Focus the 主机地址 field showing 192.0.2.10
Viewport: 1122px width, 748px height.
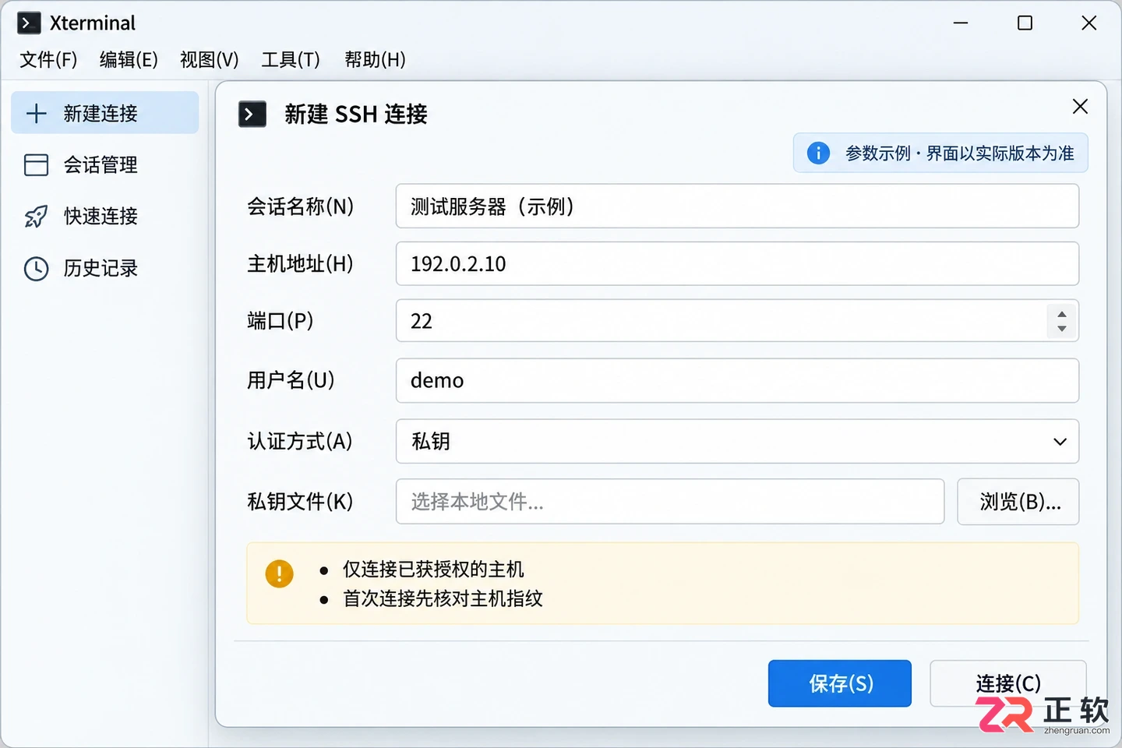tap(737, 263)
